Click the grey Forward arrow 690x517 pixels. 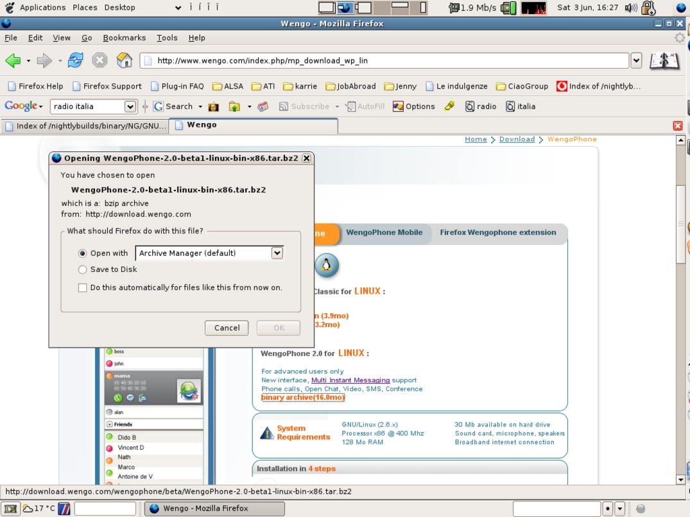click(x=44, y=60)
